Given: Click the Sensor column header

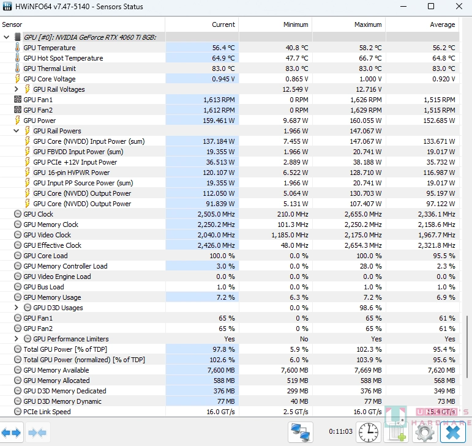Looking at the screenshot, I should click(82, 24).
